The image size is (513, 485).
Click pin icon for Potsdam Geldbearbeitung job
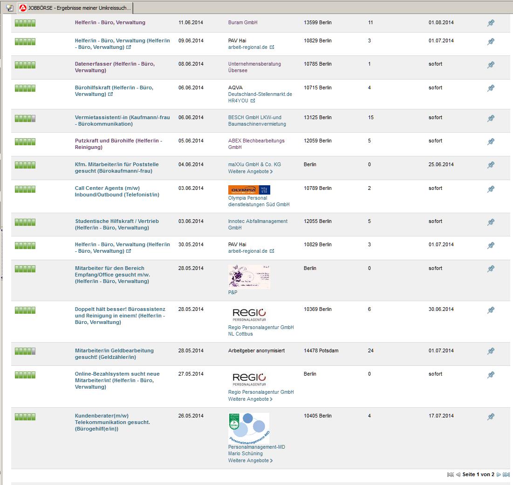pos(491,351)
